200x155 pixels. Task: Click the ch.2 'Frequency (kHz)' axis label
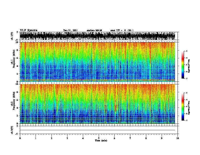tap(14, 101)
